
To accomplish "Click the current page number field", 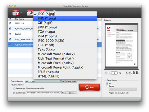I will click(114, 73).
